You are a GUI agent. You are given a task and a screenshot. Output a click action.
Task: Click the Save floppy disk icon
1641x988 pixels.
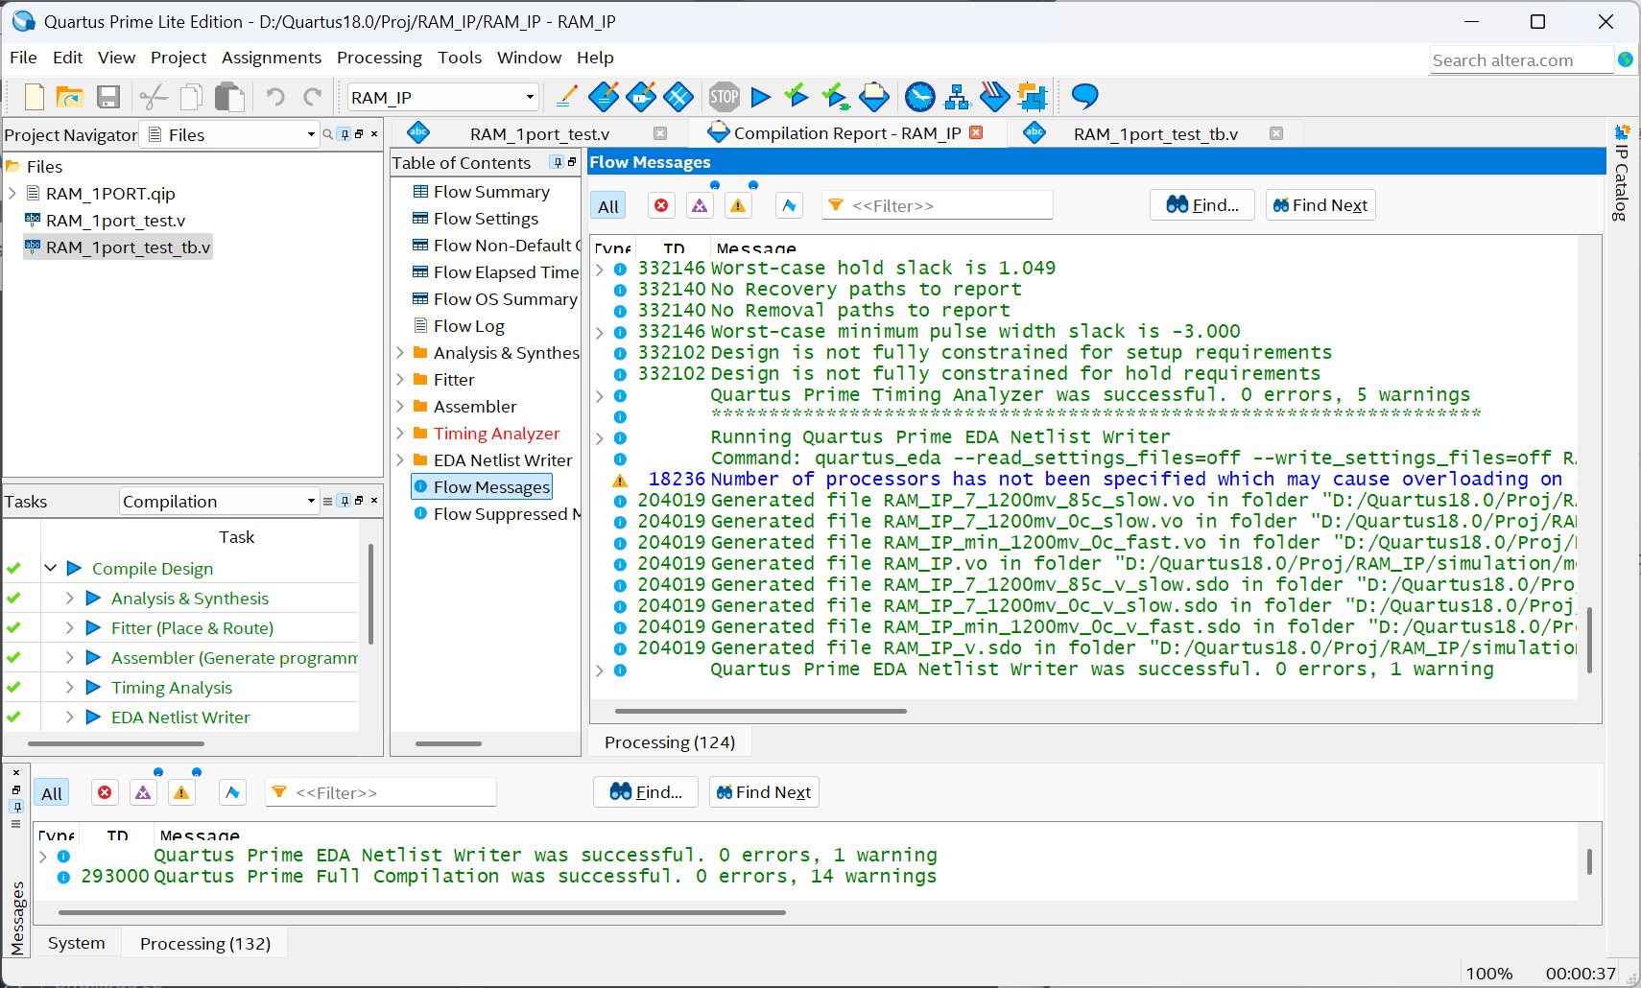pos(108,97)
